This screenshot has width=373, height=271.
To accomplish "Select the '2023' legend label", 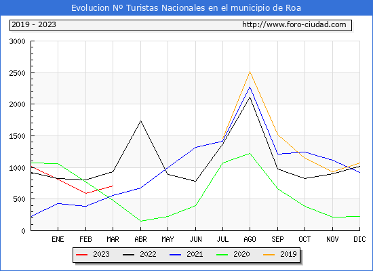I will tap(101, 254).
